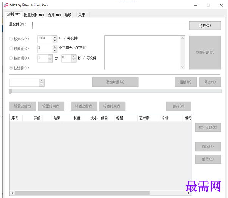The height and width of the screenshot is (198, 228).
Task: Click the 大小 column header
Action: (91, 118)
